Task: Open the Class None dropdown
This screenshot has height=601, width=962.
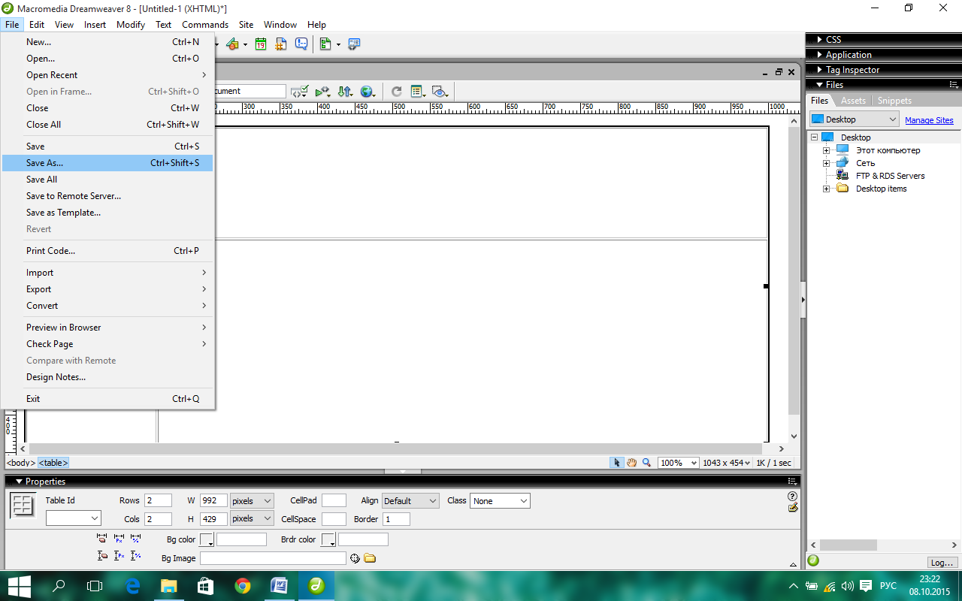Action: tap(501, 500)
